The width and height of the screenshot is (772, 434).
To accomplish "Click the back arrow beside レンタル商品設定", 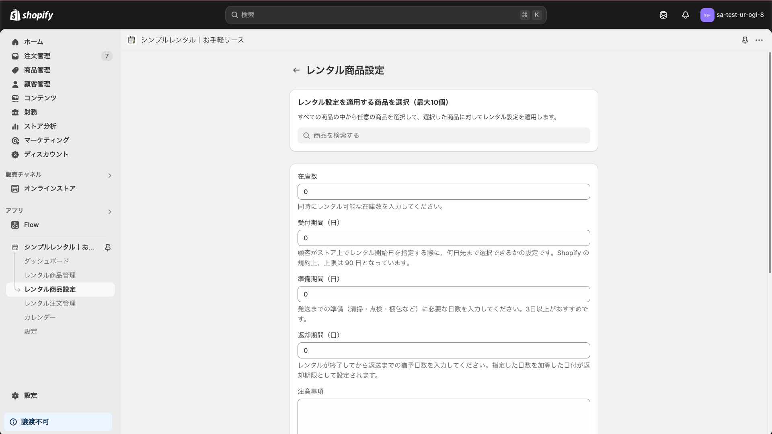I will pos(296,70).
